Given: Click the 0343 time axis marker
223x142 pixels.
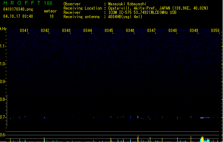Looking at the screenshot, I should pos(66,31).
